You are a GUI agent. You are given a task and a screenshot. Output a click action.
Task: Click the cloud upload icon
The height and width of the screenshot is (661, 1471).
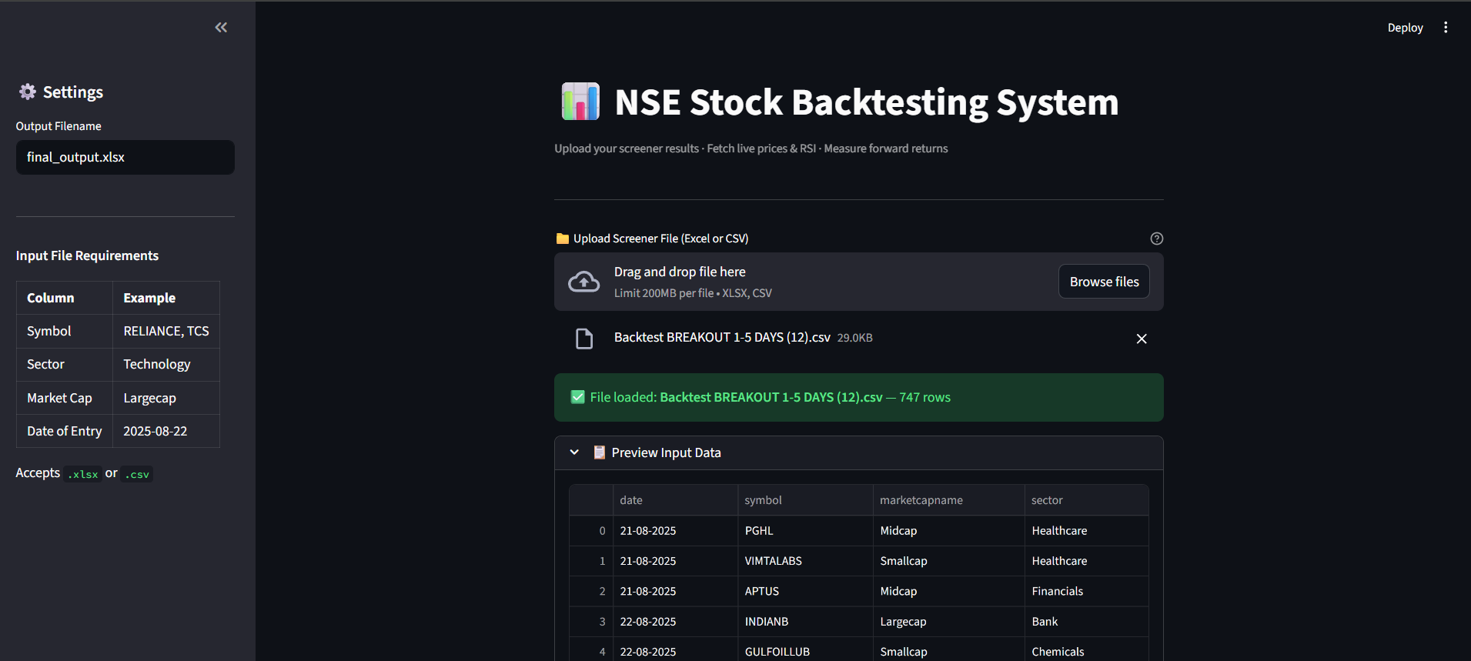(583, 282)
